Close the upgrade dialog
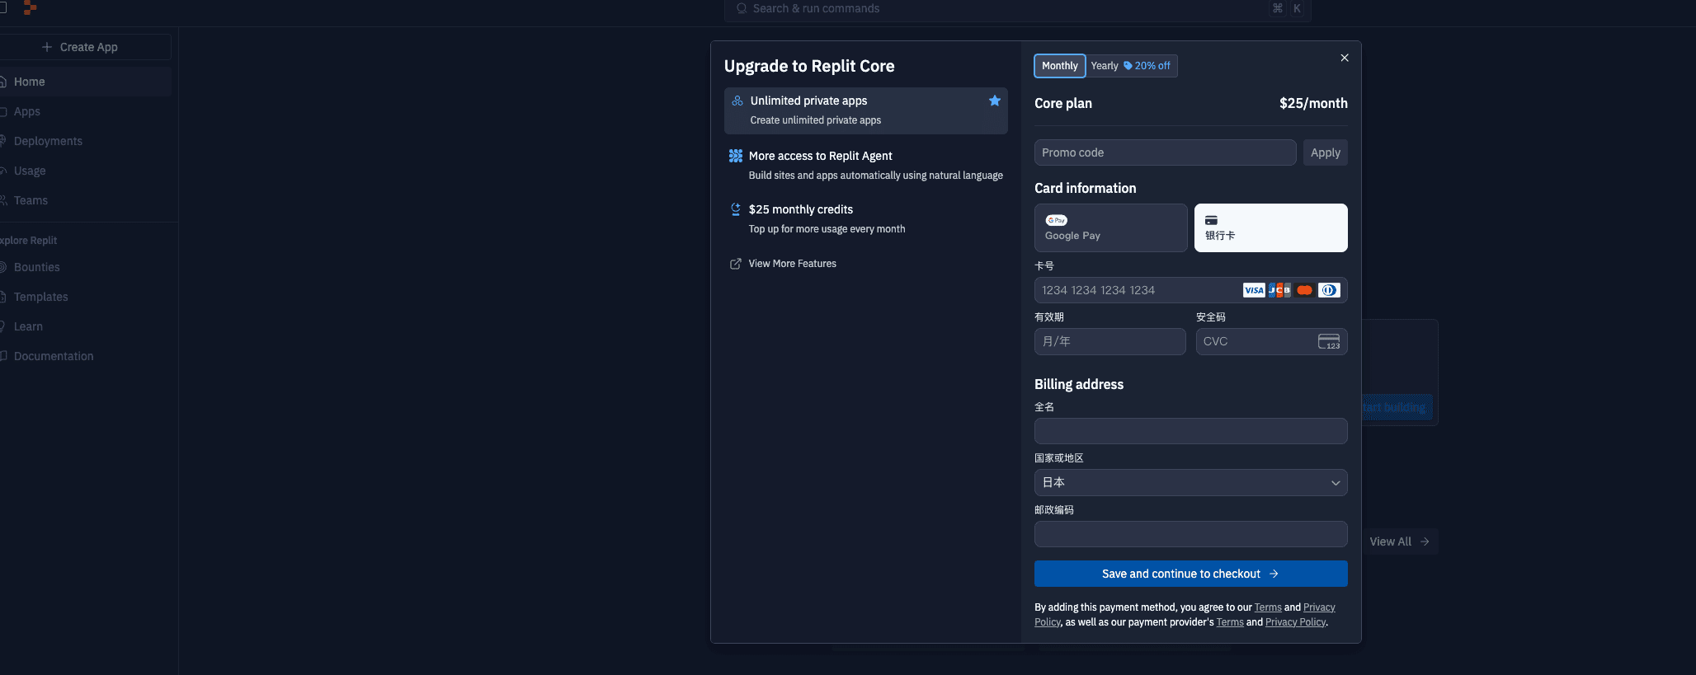The height and width of the screenshot is (675, 1696). tap(1345, 58)
